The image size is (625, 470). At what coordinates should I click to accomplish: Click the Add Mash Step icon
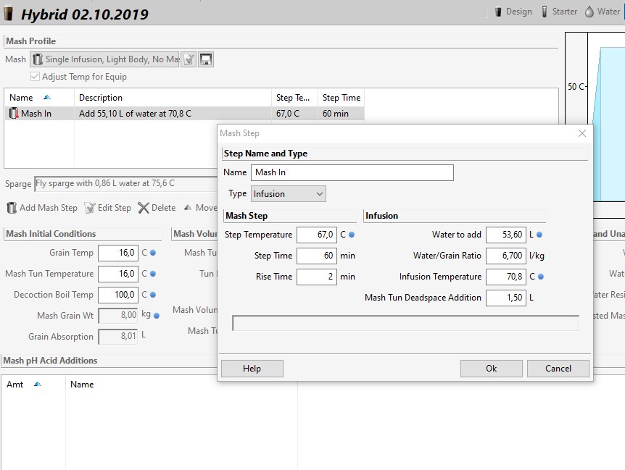point(12,208)
